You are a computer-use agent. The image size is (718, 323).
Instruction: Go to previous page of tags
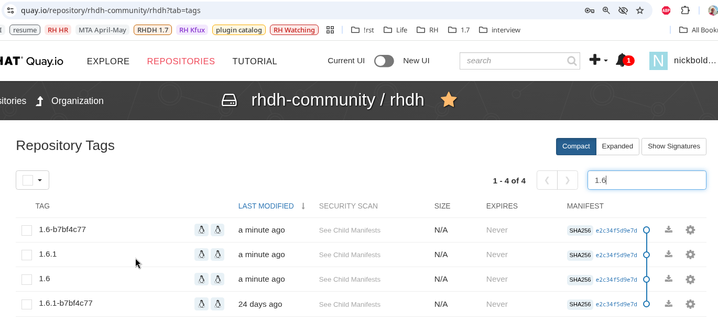[x=547, y=180]
